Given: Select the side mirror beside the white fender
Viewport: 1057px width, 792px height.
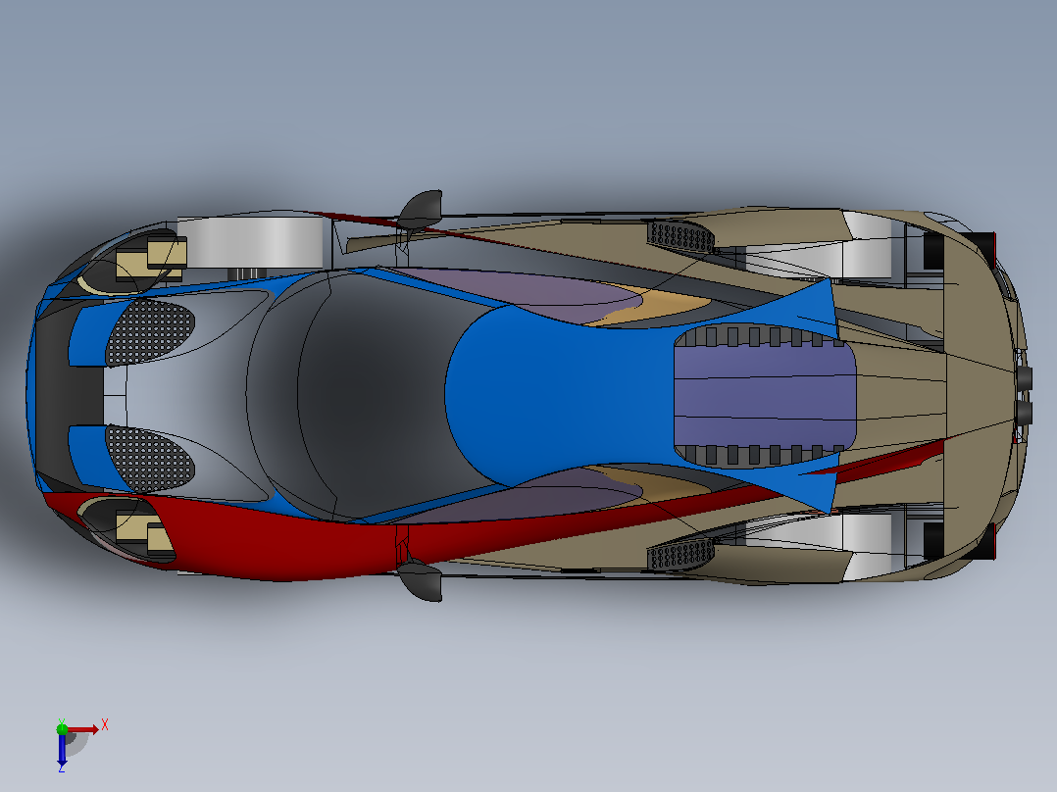Looking at the screenshot, I should pyautogui.click(x=422, y=209).
